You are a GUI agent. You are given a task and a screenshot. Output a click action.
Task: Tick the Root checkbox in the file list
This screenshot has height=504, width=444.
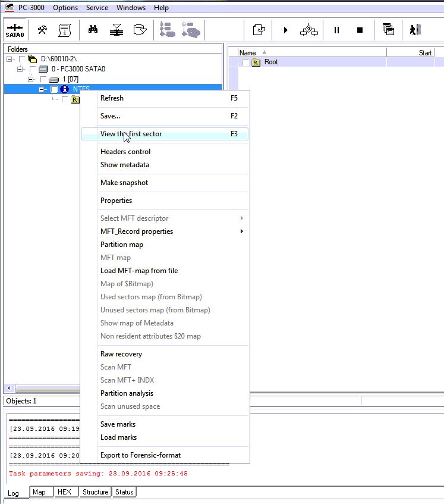245,62
